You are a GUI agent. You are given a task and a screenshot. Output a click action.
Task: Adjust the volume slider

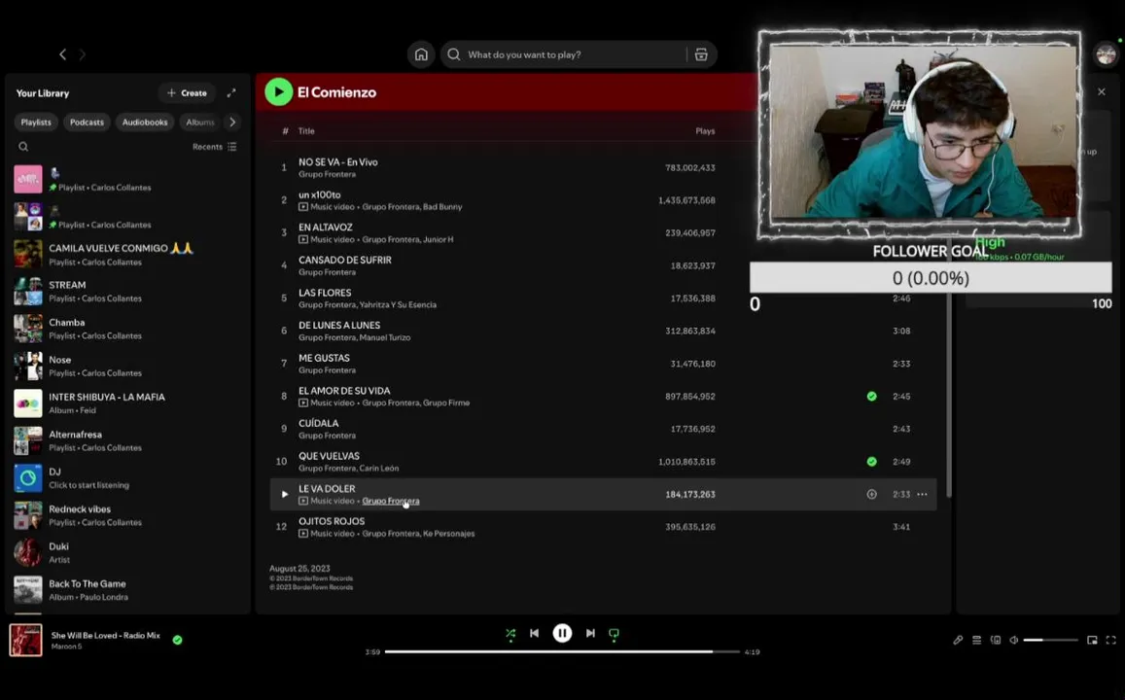coord(1050,640)
